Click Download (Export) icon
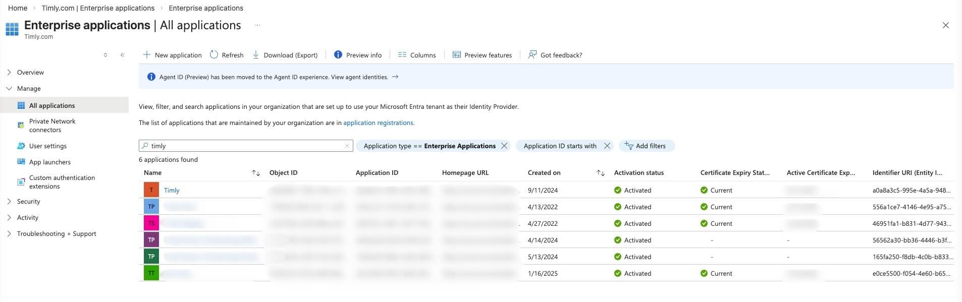Image resolution: width=962 pixels, height=302 pixels. [256, 54]
